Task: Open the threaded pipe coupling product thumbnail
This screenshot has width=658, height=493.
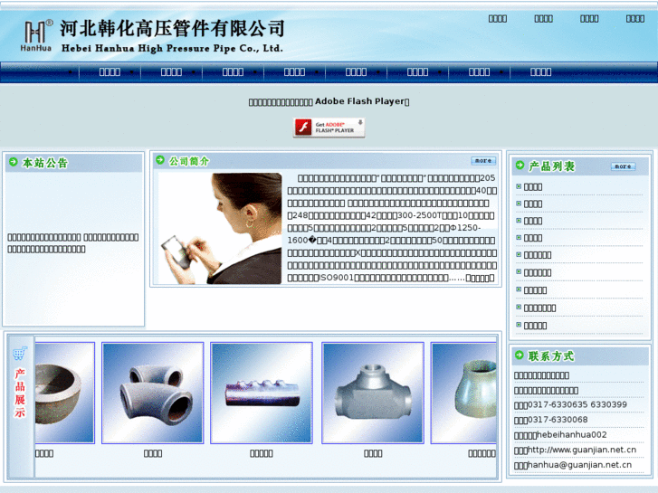Action: pyautogui.click(x=262, y=393)
